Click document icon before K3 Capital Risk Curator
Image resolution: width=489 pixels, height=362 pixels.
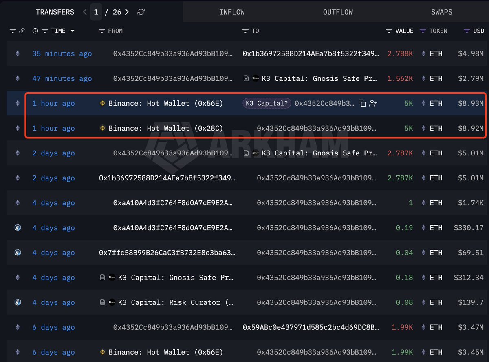[103, 302]
